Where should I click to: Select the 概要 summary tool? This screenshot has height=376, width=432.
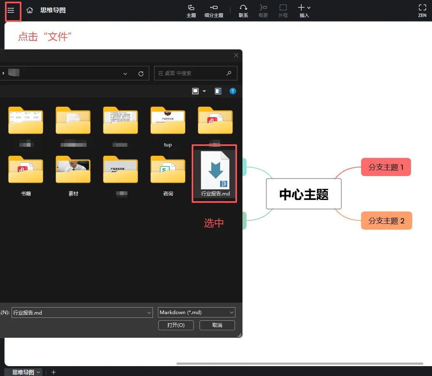263,11
